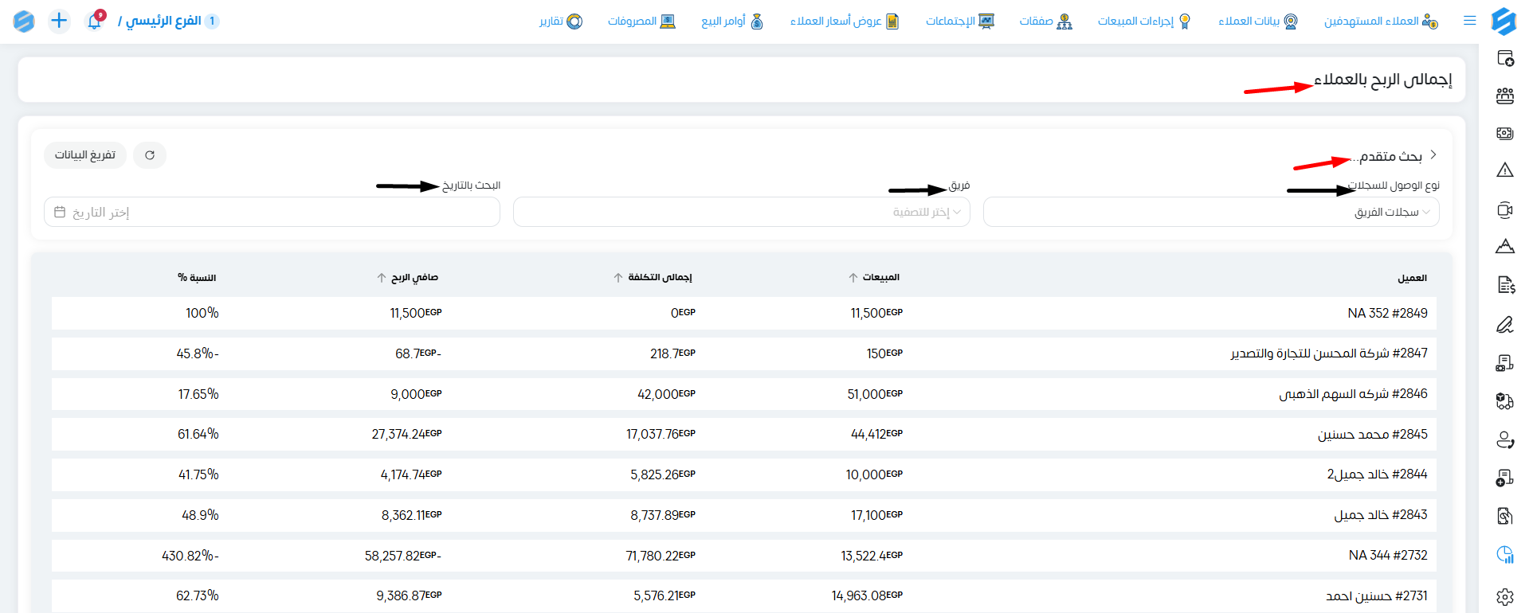Open the video camera sidebar icon
Image resolution: width=1529 pixels, height=613 pixels.
pos(1504,210)
